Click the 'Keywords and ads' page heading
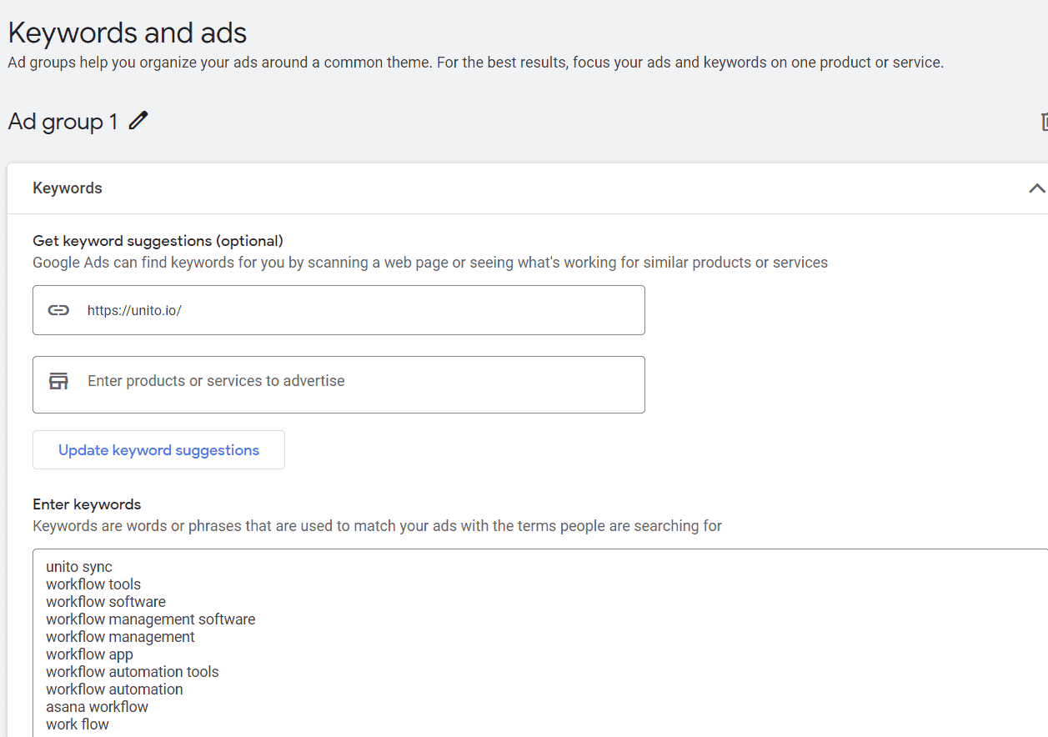Screen dimensions: 1048x737 click(x=128, y=33)
